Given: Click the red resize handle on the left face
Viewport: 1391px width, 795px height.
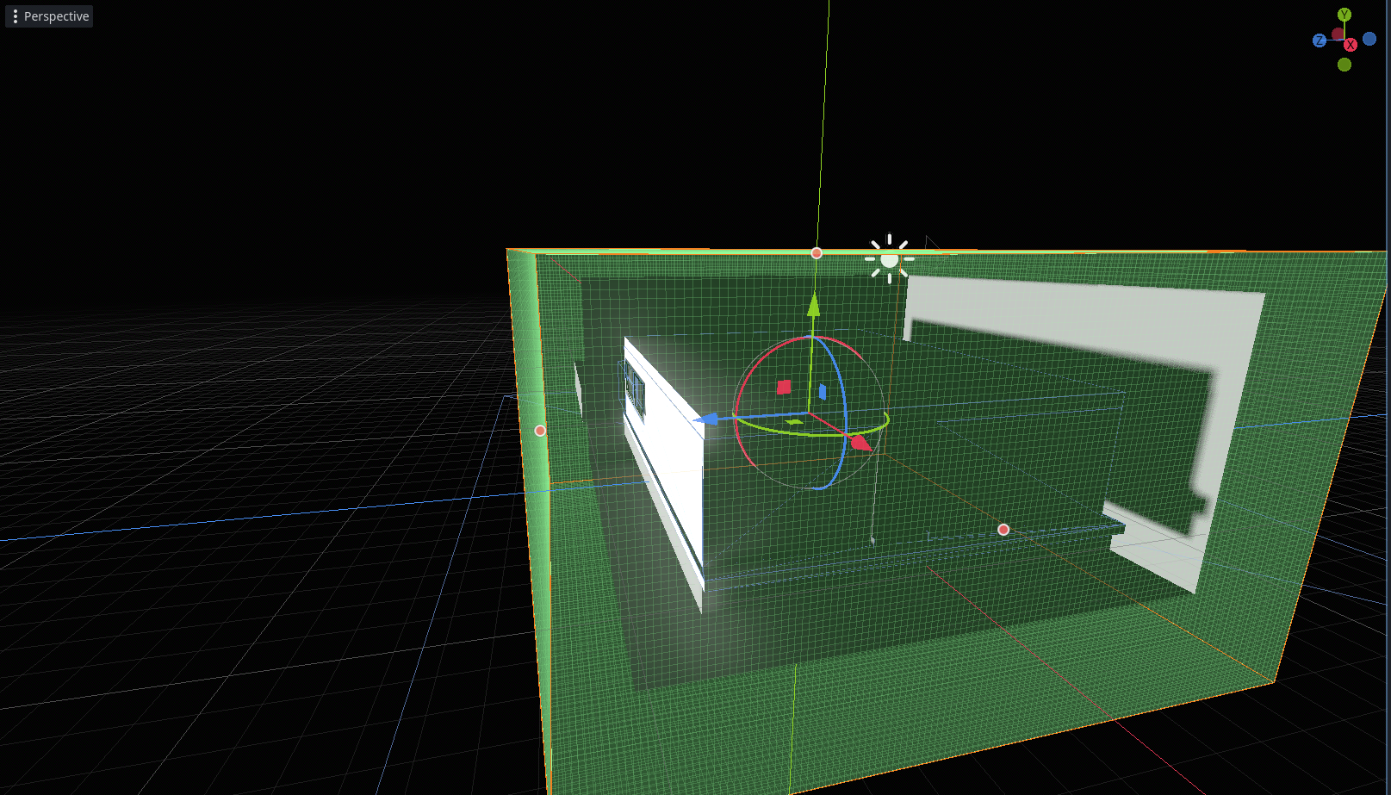Looking at the screenshot, I should pos(540,430).
